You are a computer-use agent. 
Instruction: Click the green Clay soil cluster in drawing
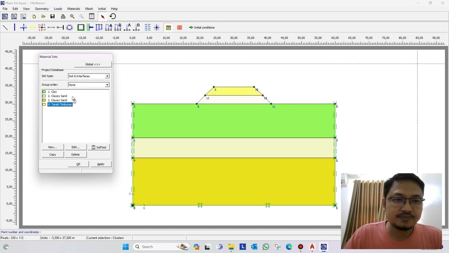click(234, 121)
